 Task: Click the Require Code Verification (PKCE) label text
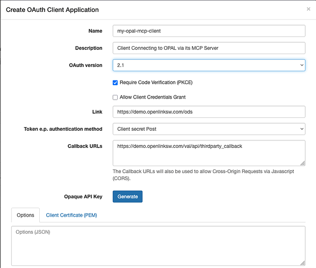click(x=156, y=83)
